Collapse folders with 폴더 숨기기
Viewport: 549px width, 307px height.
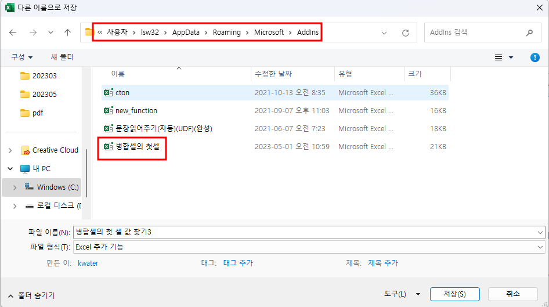click(31, 296)
